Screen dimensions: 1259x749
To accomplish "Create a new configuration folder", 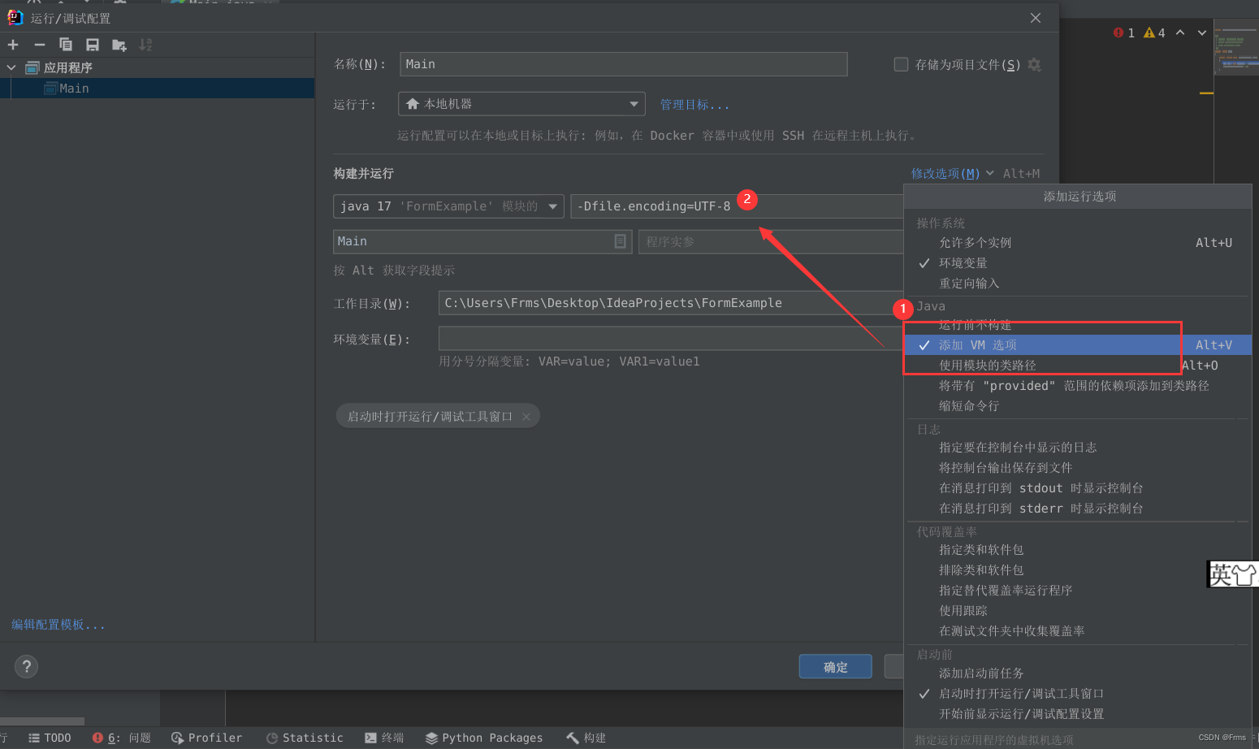I will (119, 45).
